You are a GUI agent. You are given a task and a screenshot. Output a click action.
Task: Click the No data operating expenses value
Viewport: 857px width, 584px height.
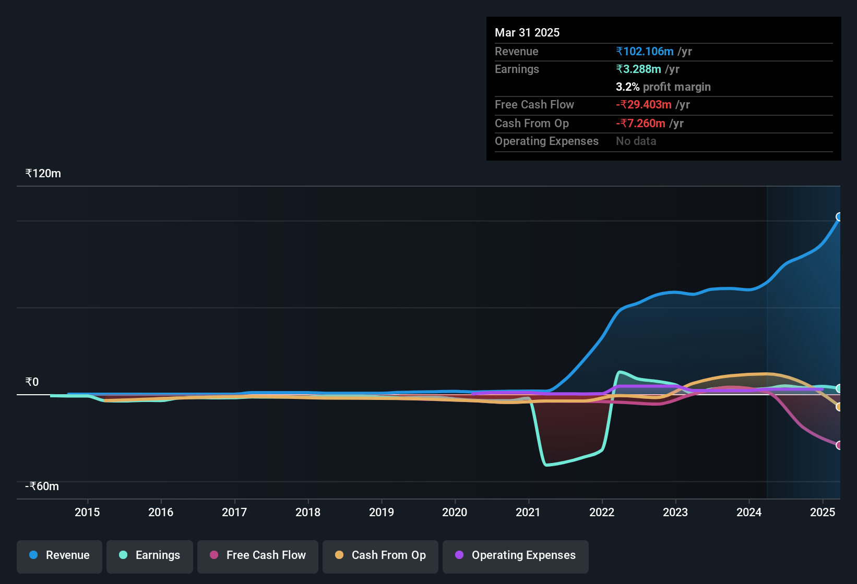(636, 141)
